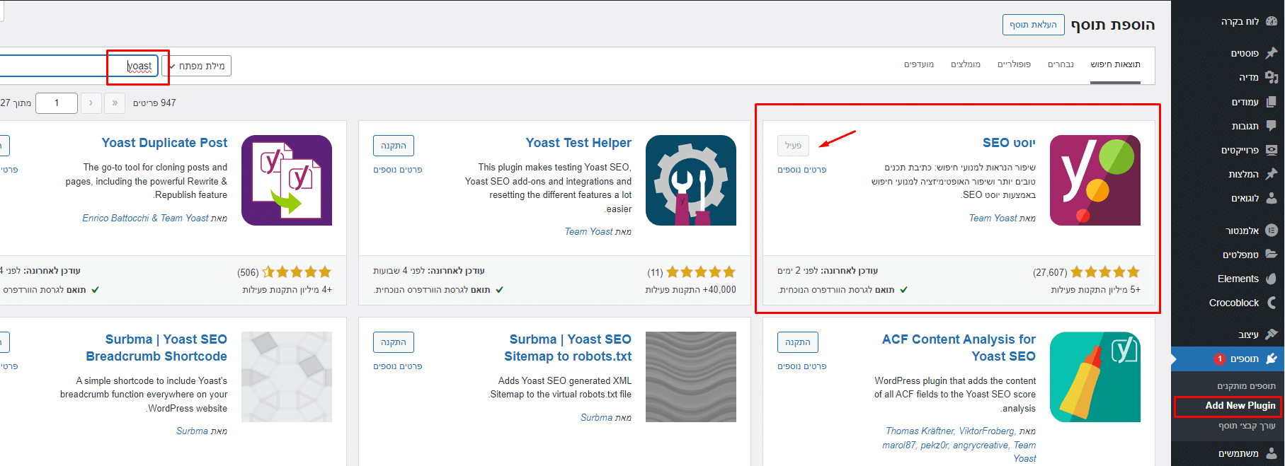Open the Elements sidebar icon
The height and width of the screenshot is (466, 1285).
pos(1272,279)
